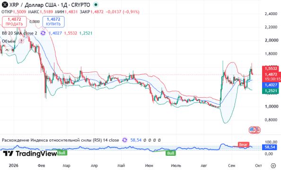Click the 0,0000 spread value
Viewport: 281px width, 170px height.
35,22
